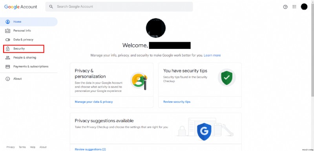Click Security tips found description text
Viewport: 314px width, 151px height.
click(x=185, y=79)
